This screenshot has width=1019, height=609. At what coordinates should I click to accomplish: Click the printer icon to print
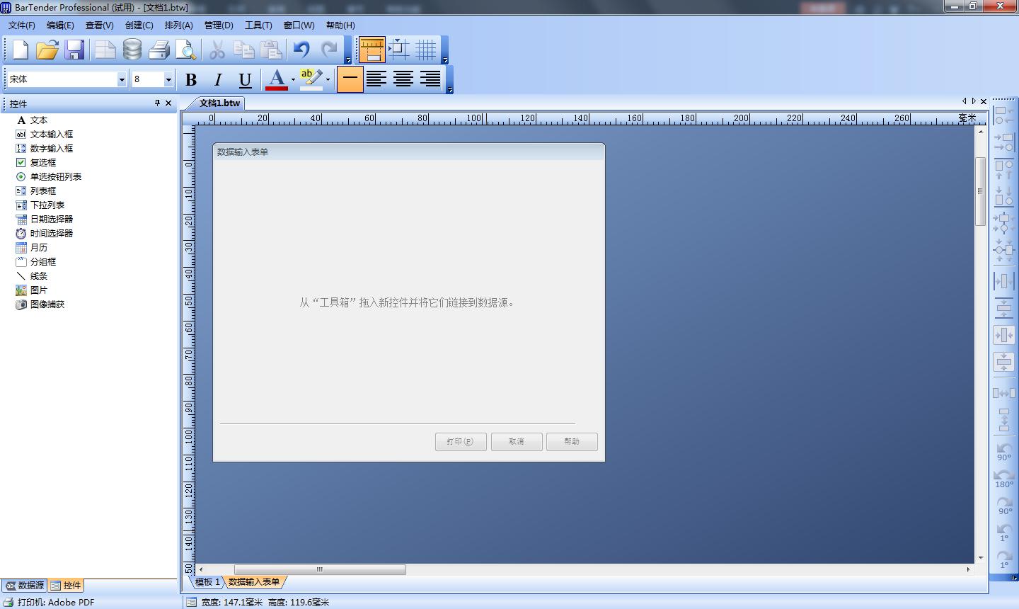pos(159,50)
